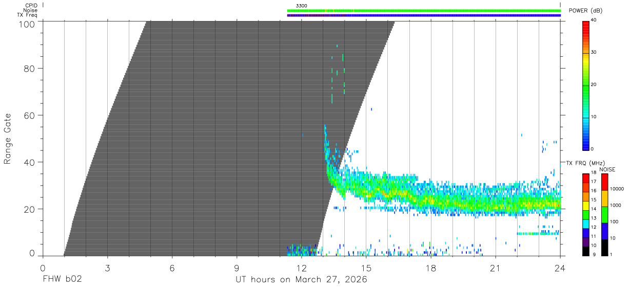This screenshot has height=290, width=630.
Task: Click the 21 hour tick on time axis
Action: click(496, 267)
